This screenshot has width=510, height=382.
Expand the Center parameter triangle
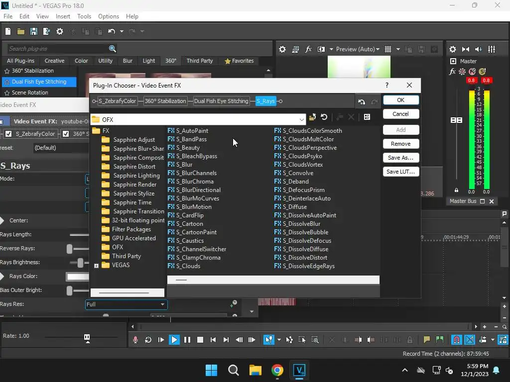pyautogui.click(x=2, y=220)
